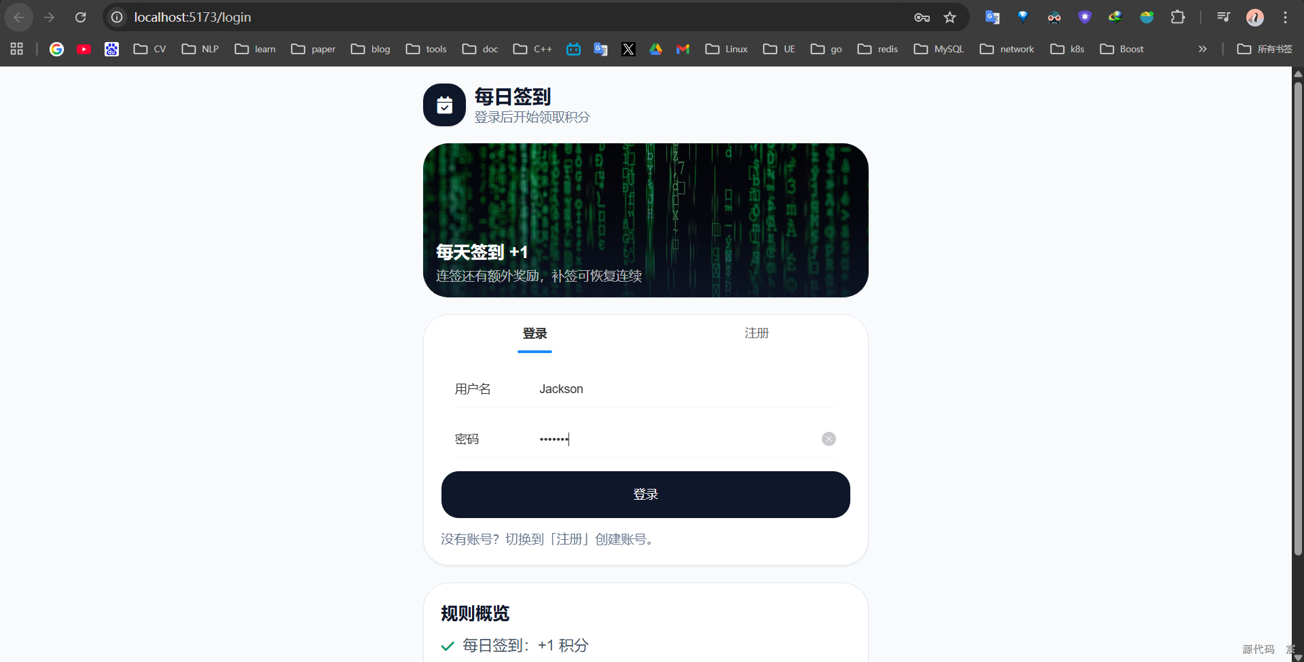Show more bookmarks via double chevron
This screenshot has height=662, width=1304.
[1202, 49]
